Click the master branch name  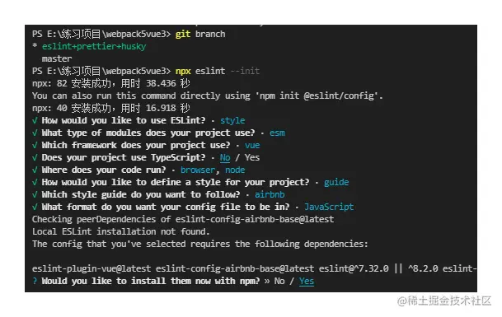pyautogui.click(x=57, y=58)
